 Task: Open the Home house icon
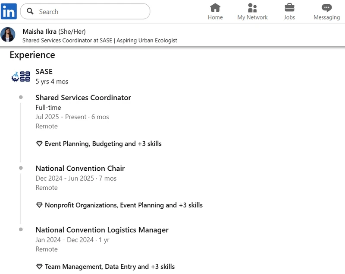(215, 8)
